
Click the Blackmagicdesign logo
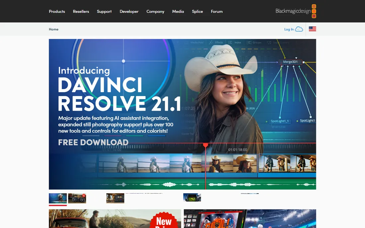click(x=296, y=11)
